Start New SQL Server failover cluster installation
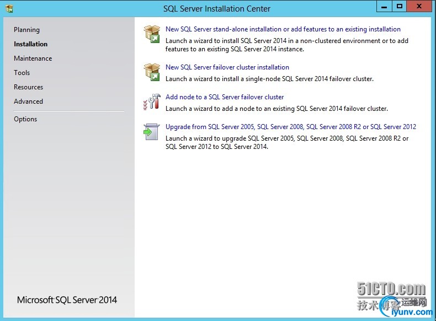436x321 pixels. (227, 67)
